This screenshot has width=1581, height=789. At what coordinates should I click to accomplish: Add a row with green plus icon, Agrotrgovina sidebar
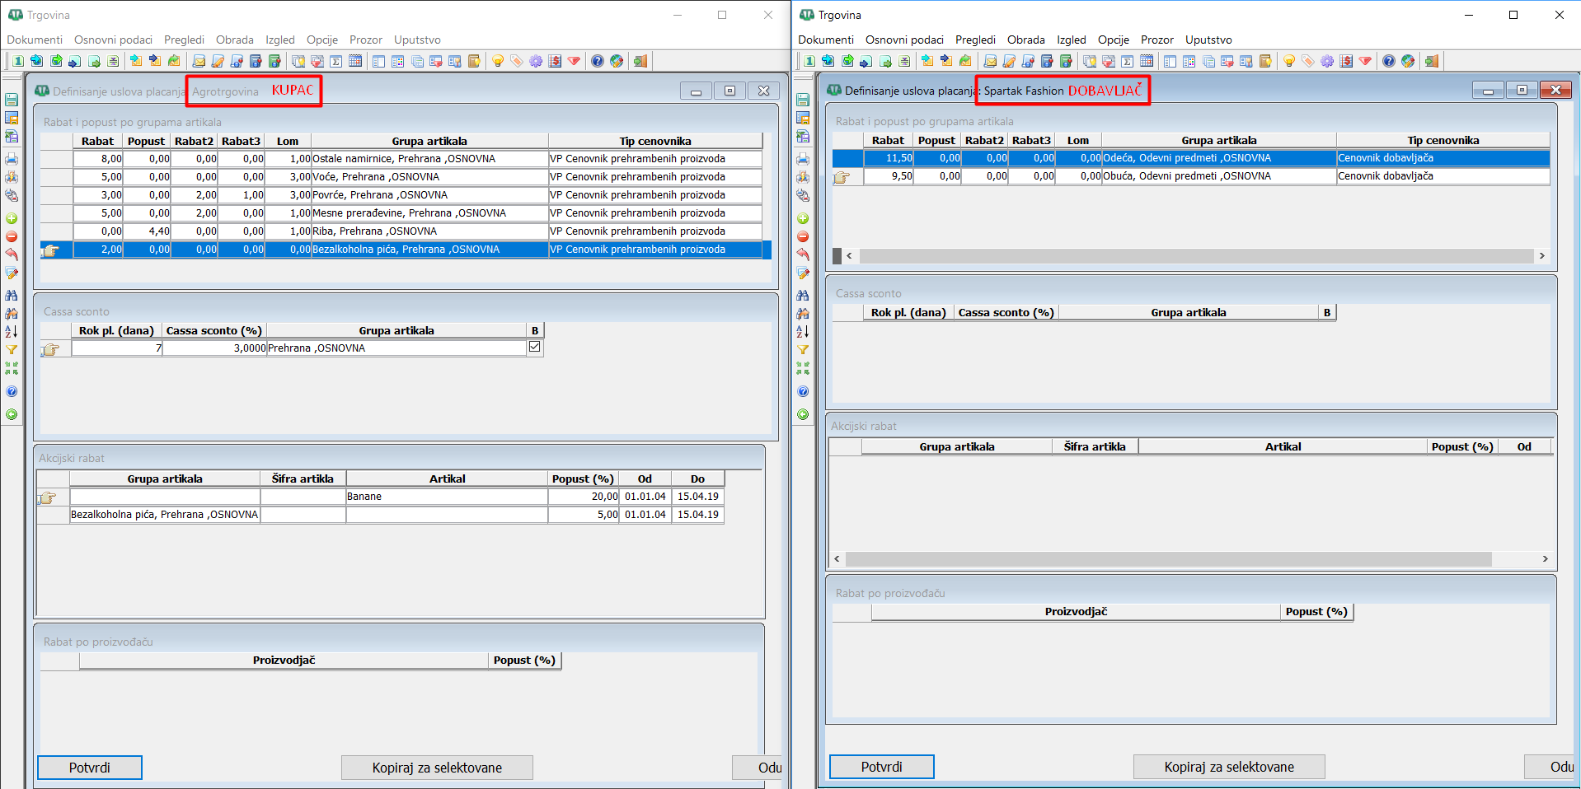tap(12, 218)
